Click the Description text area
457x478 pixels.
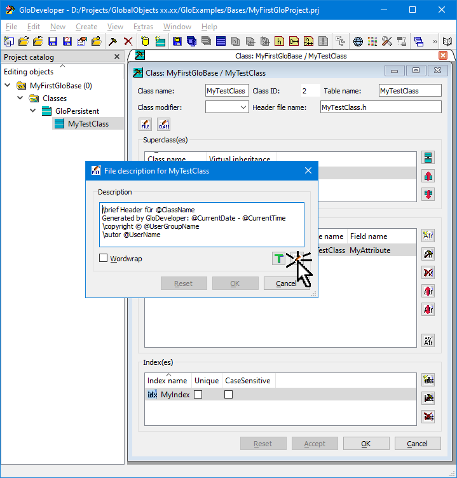(x=201, y=224)
